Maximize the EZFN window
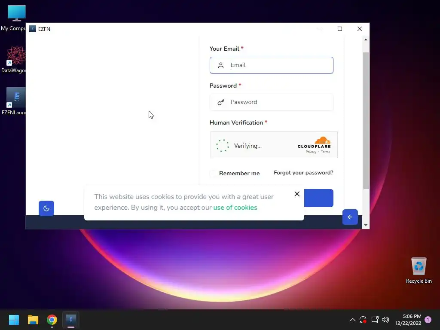 click(340, 29)
